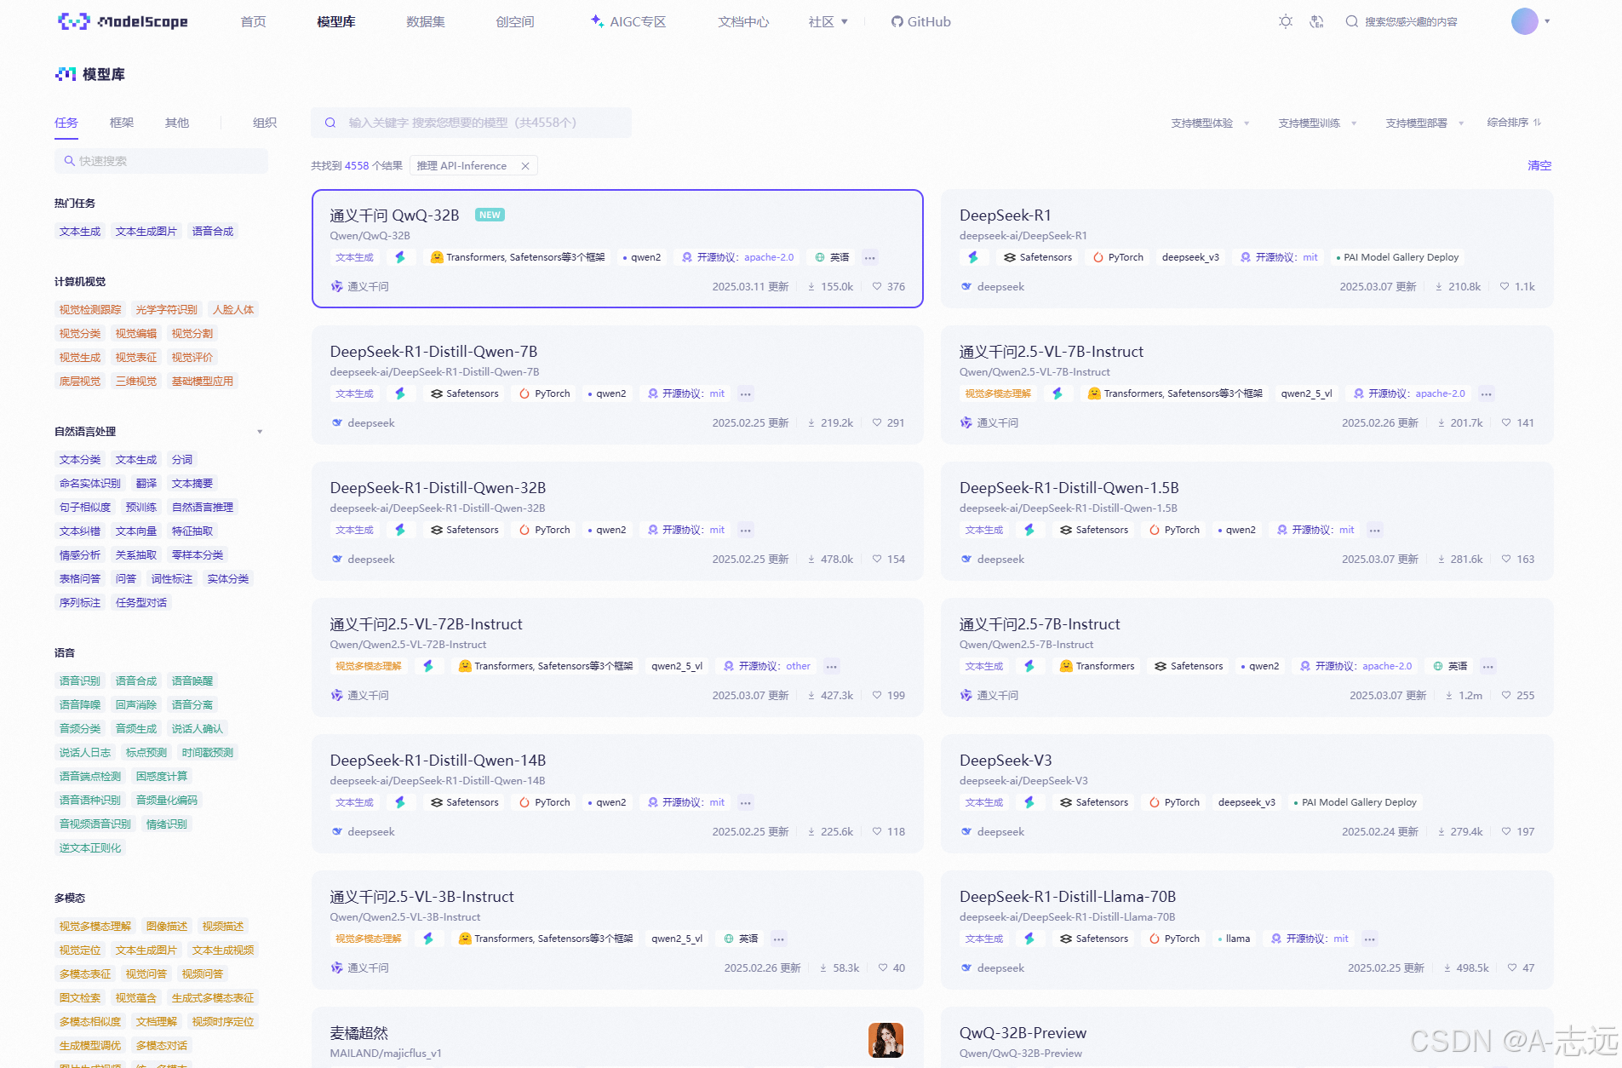The height and width of the screenshot is (1068, 1622).
Task: Select the 翻译 task tag
Action: (x=146, y=484)
